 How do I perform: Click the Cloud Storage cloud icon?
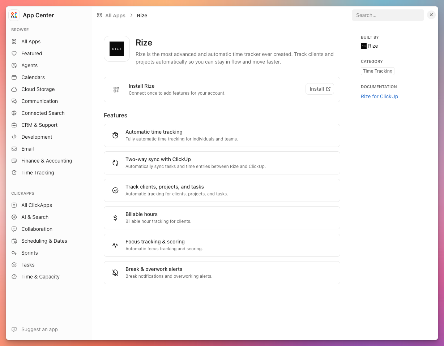(x=14, y=89)
